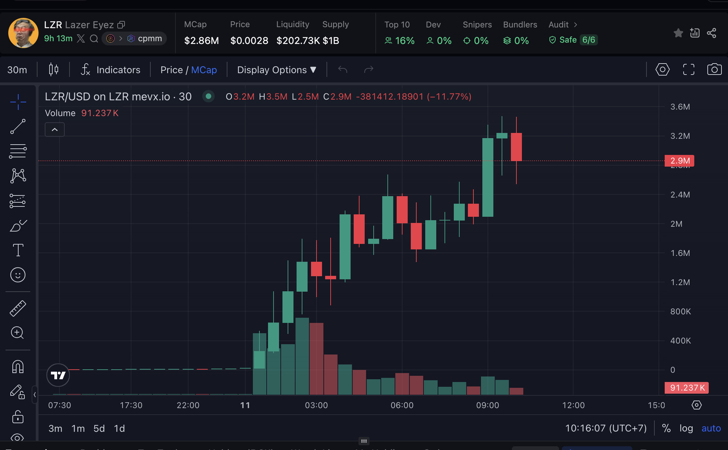Click the green market status dot
The image size is (728, 450).
[x=208, y=97]
